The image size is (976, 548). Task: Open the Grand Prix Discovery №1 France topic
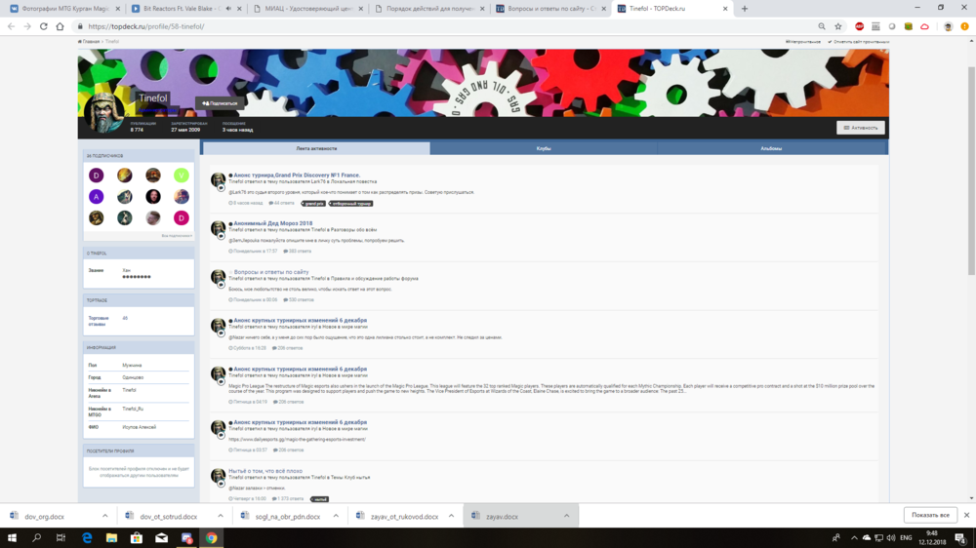click(297, 176)
